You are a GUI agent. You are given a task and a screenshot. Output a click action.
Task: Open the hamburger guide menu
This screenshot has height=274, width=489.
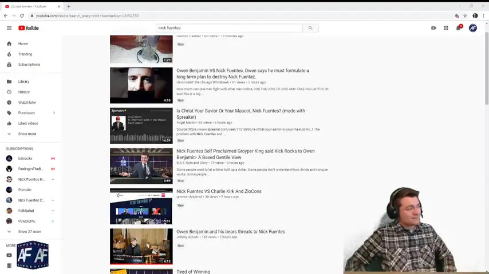[9, 28]
